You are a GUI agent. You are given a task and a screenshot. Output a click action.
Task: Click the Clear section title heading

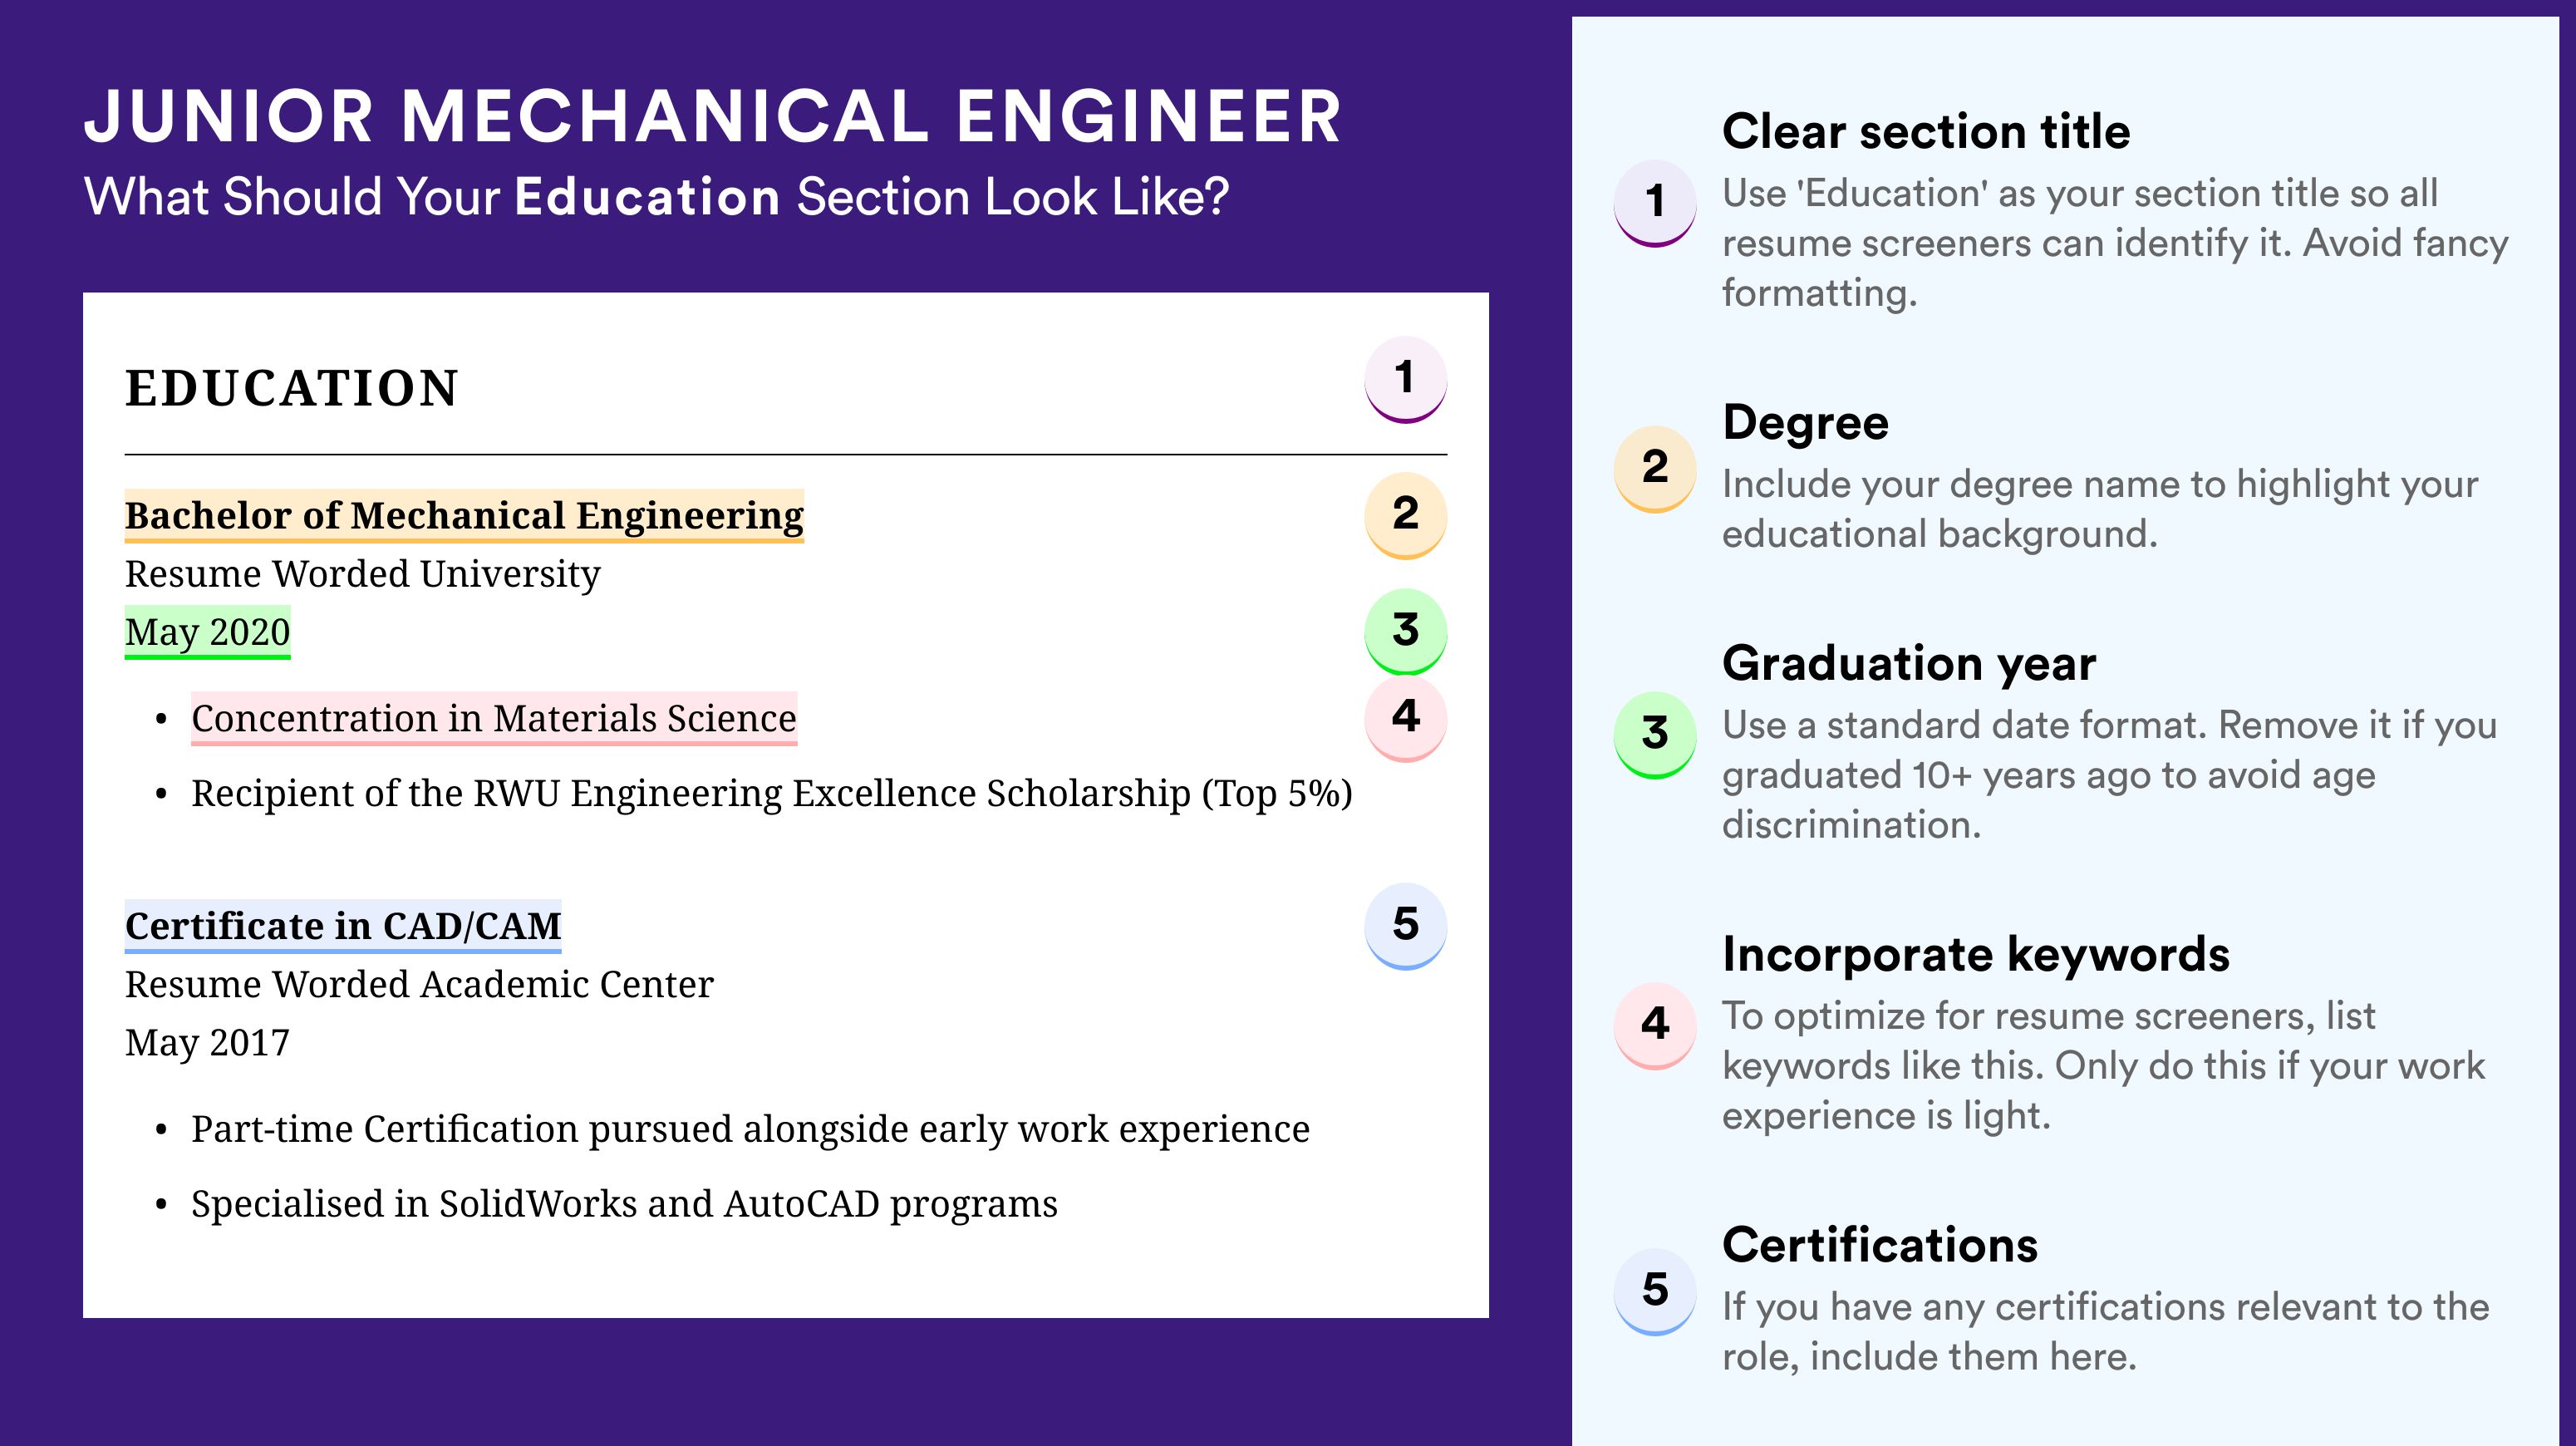point(1926,131)
